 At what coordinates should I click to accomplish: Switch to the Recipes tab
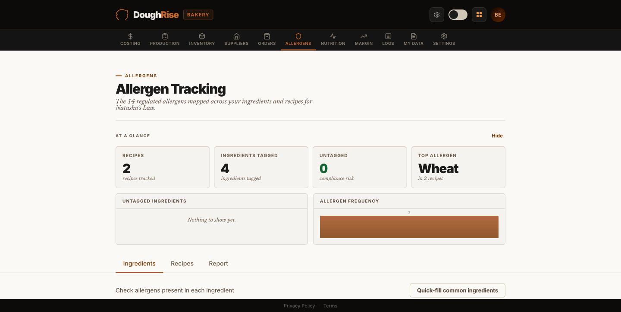click(182, 264)
